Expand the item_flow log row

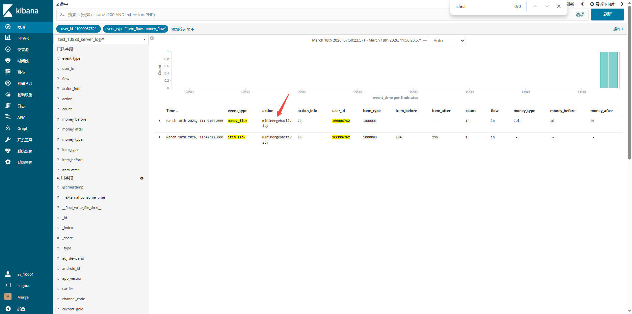click(x=160, y=137)
